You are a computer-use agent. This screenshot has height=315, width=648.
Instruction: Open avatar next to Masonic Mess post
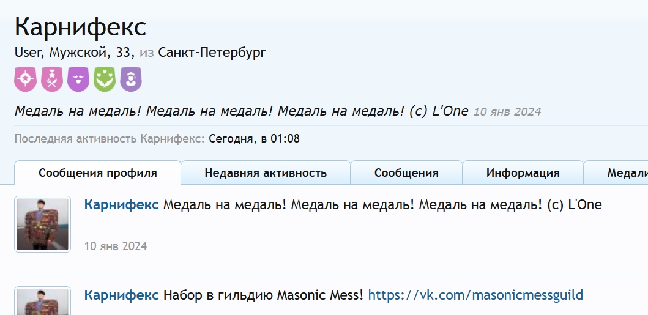click(x=43, y=301)
